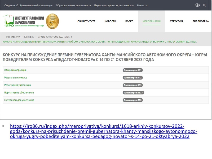Open the МЕРОПРИЯТИЯ navigation tab

[151, 21]
